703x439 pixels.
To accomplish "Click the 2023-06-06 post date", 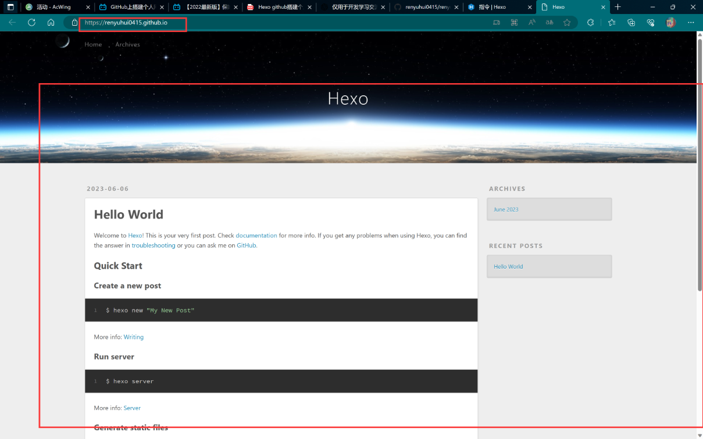I will [108, 189].
